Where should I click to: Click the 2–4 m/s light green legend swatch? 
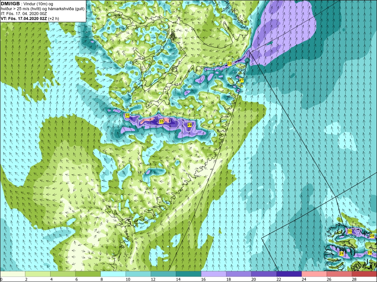point(38,274)
